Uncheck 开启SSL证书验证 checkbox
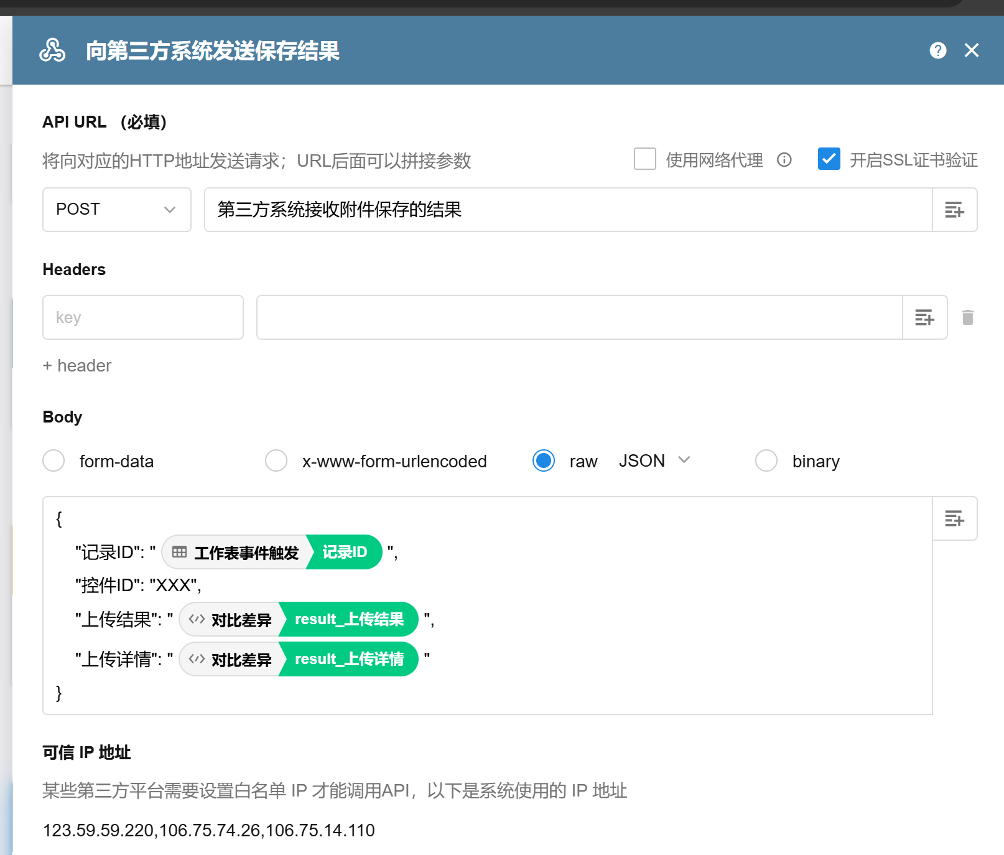This screenshot has width=1004, height=855. click(829, 159)
